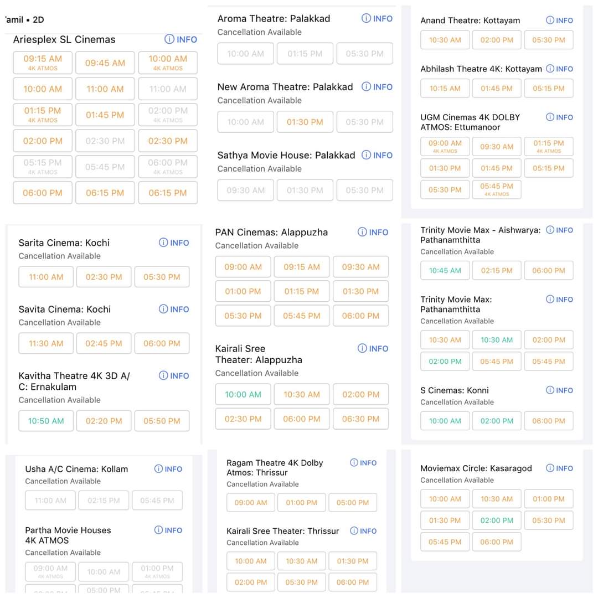
Task: Select 01:00 PM show at Moviemax Circle Kasaragod
Action: click(548, 499)
